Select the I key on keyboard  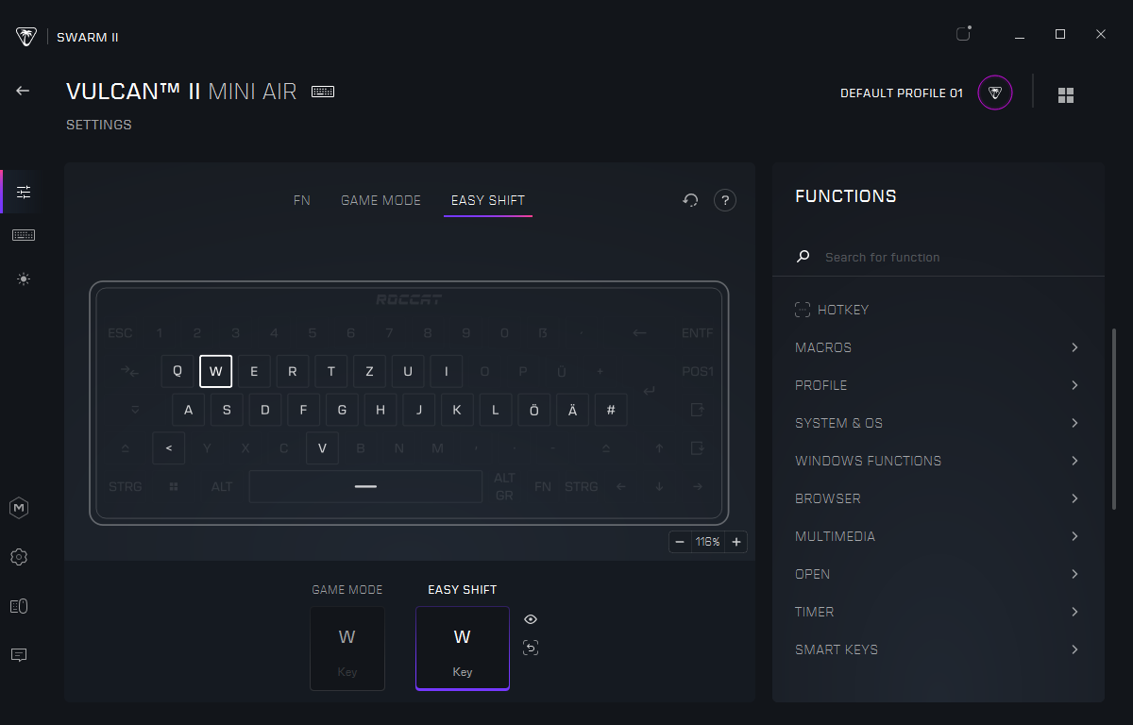[447, 371]
